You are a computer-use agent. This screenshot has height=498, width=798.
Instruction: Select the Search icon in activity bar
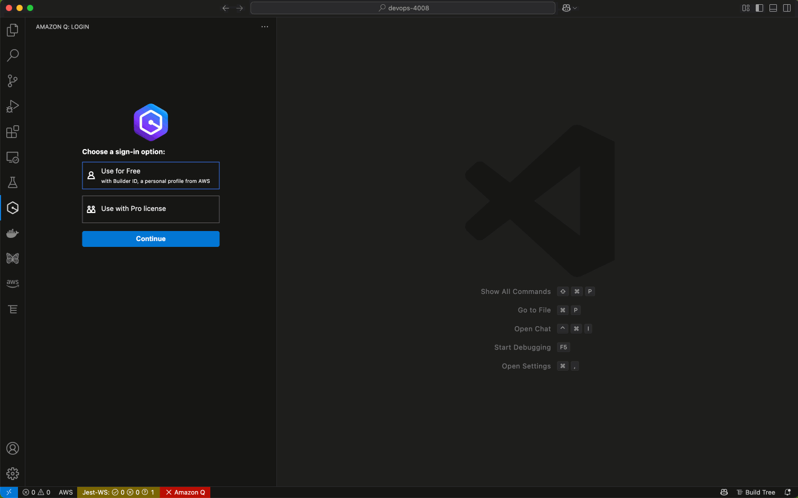(13, 56)
